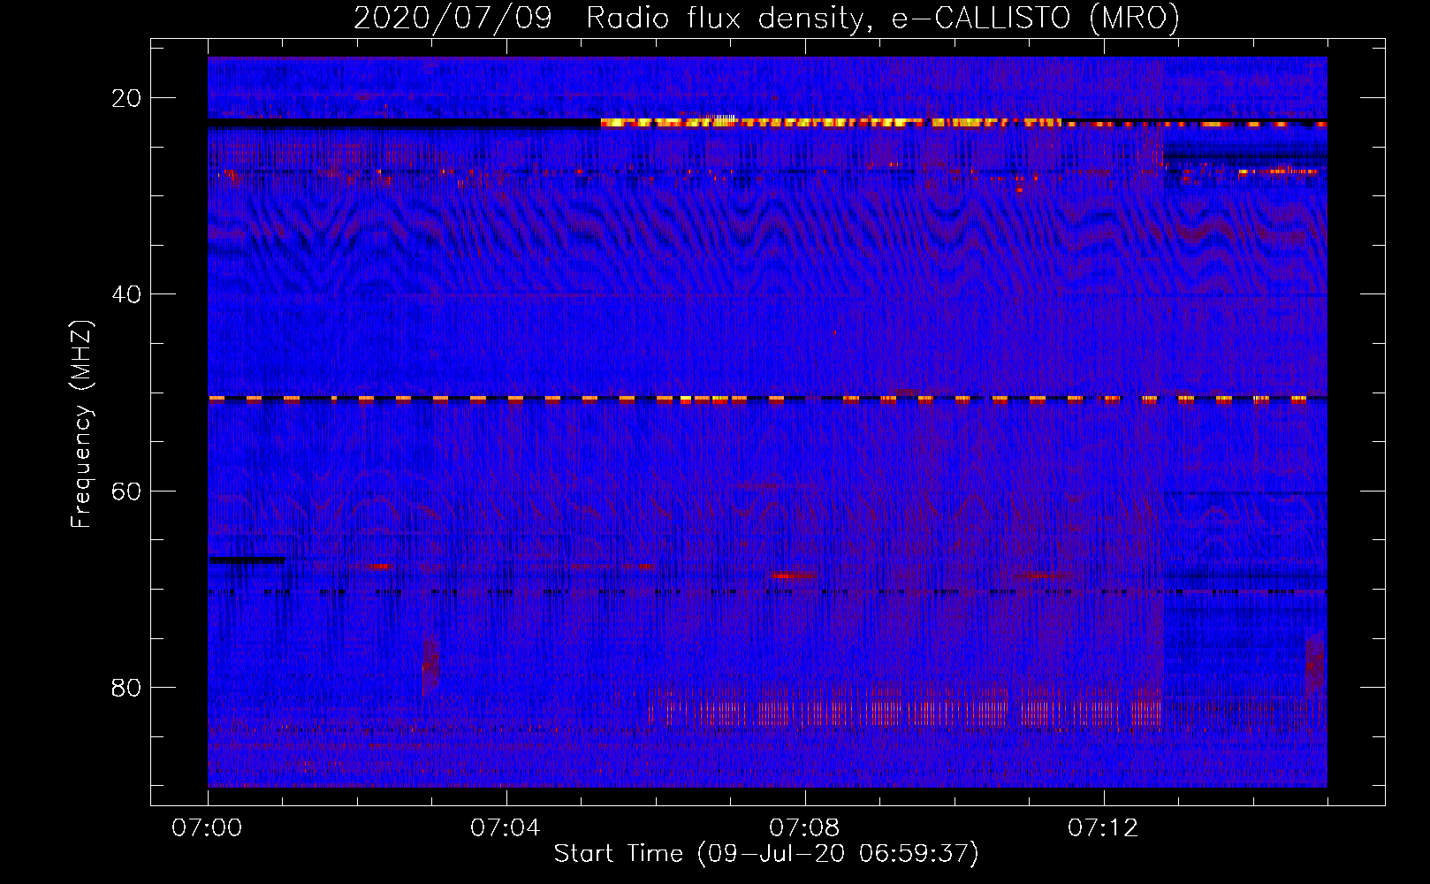Click the 40 MHz frequency tick label
Screen dimensions: 1430x884
click(x=126, y=294)
